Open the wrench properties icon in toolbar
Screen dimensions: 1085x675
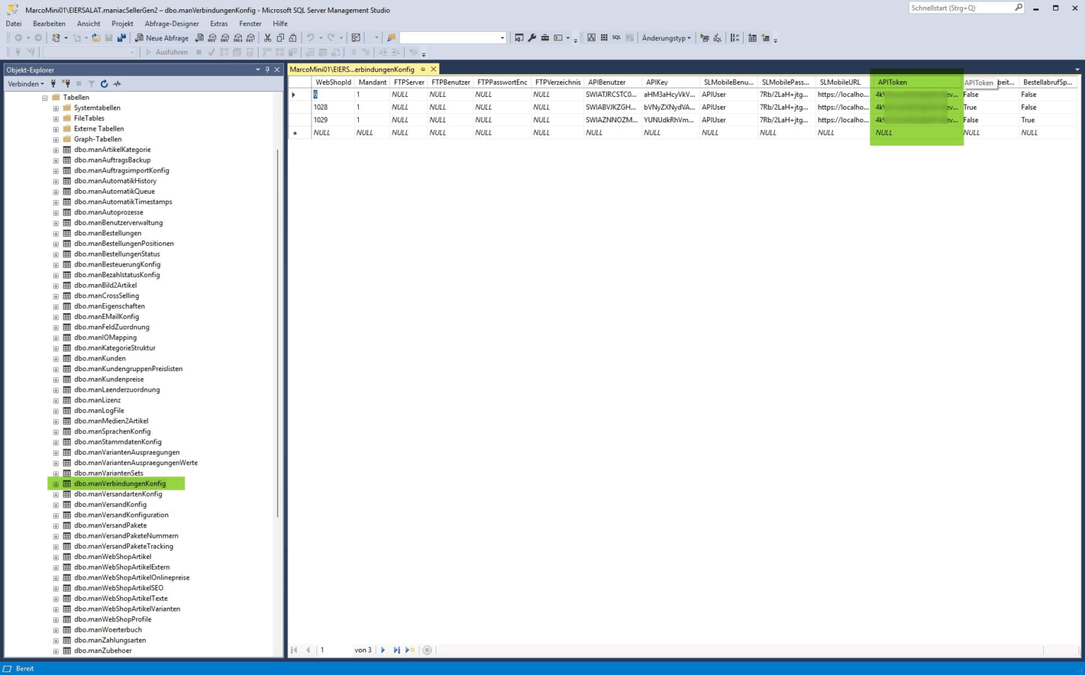532,38
